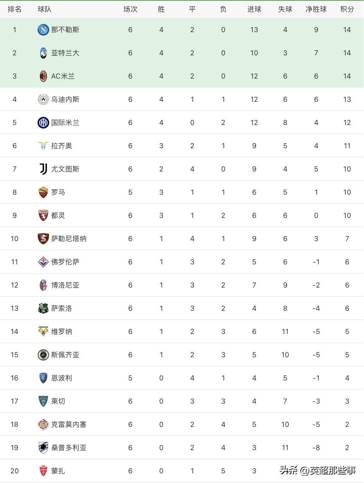Screen dimensions: 364x483
Task: Click team name 克雷莫内塞
Action: (x=69, y=425)
